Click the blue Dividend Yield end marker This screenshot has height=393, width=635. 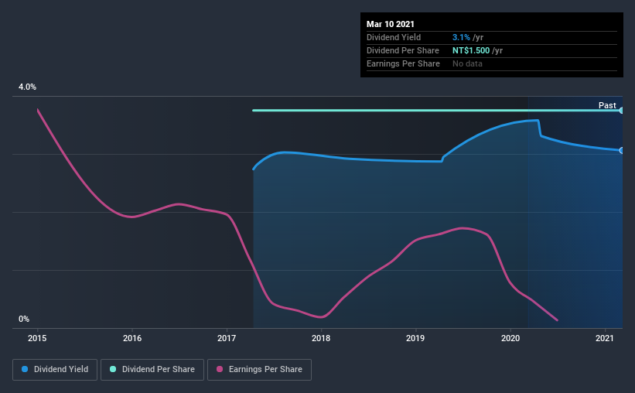point(621,150)
